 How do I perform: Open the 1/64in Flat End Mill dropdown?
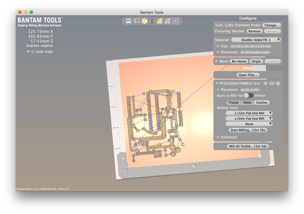(249, 119)
